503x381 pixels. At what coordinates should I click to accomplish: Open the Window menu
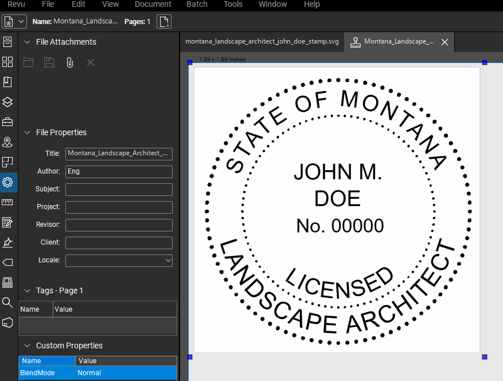(272, 4)
